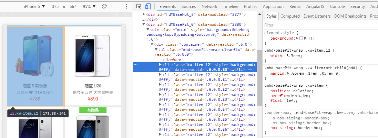Click the 魅蓝 U20 product title

[x=93, y=86]
